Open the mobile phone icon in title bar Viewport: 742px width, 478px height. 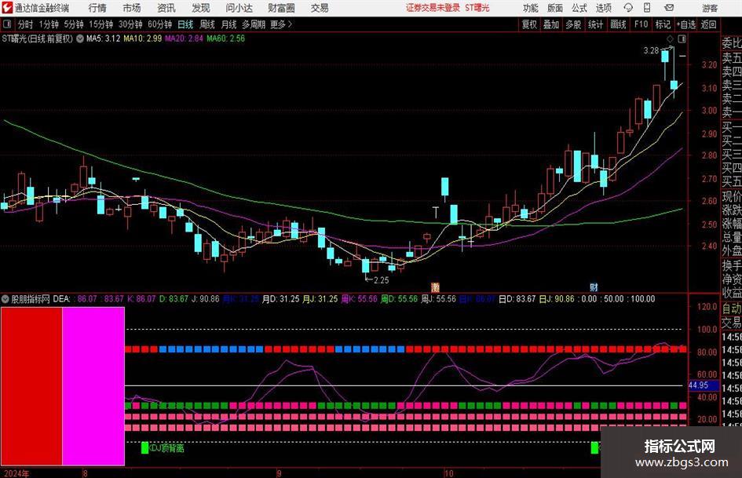point(647,8)
